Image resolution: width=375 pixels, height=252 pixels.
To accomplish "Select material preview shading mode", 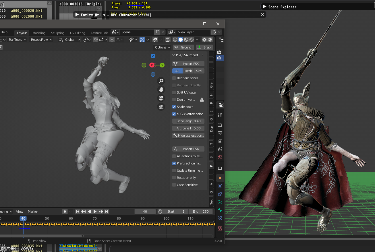I will [x=186, y=40].
